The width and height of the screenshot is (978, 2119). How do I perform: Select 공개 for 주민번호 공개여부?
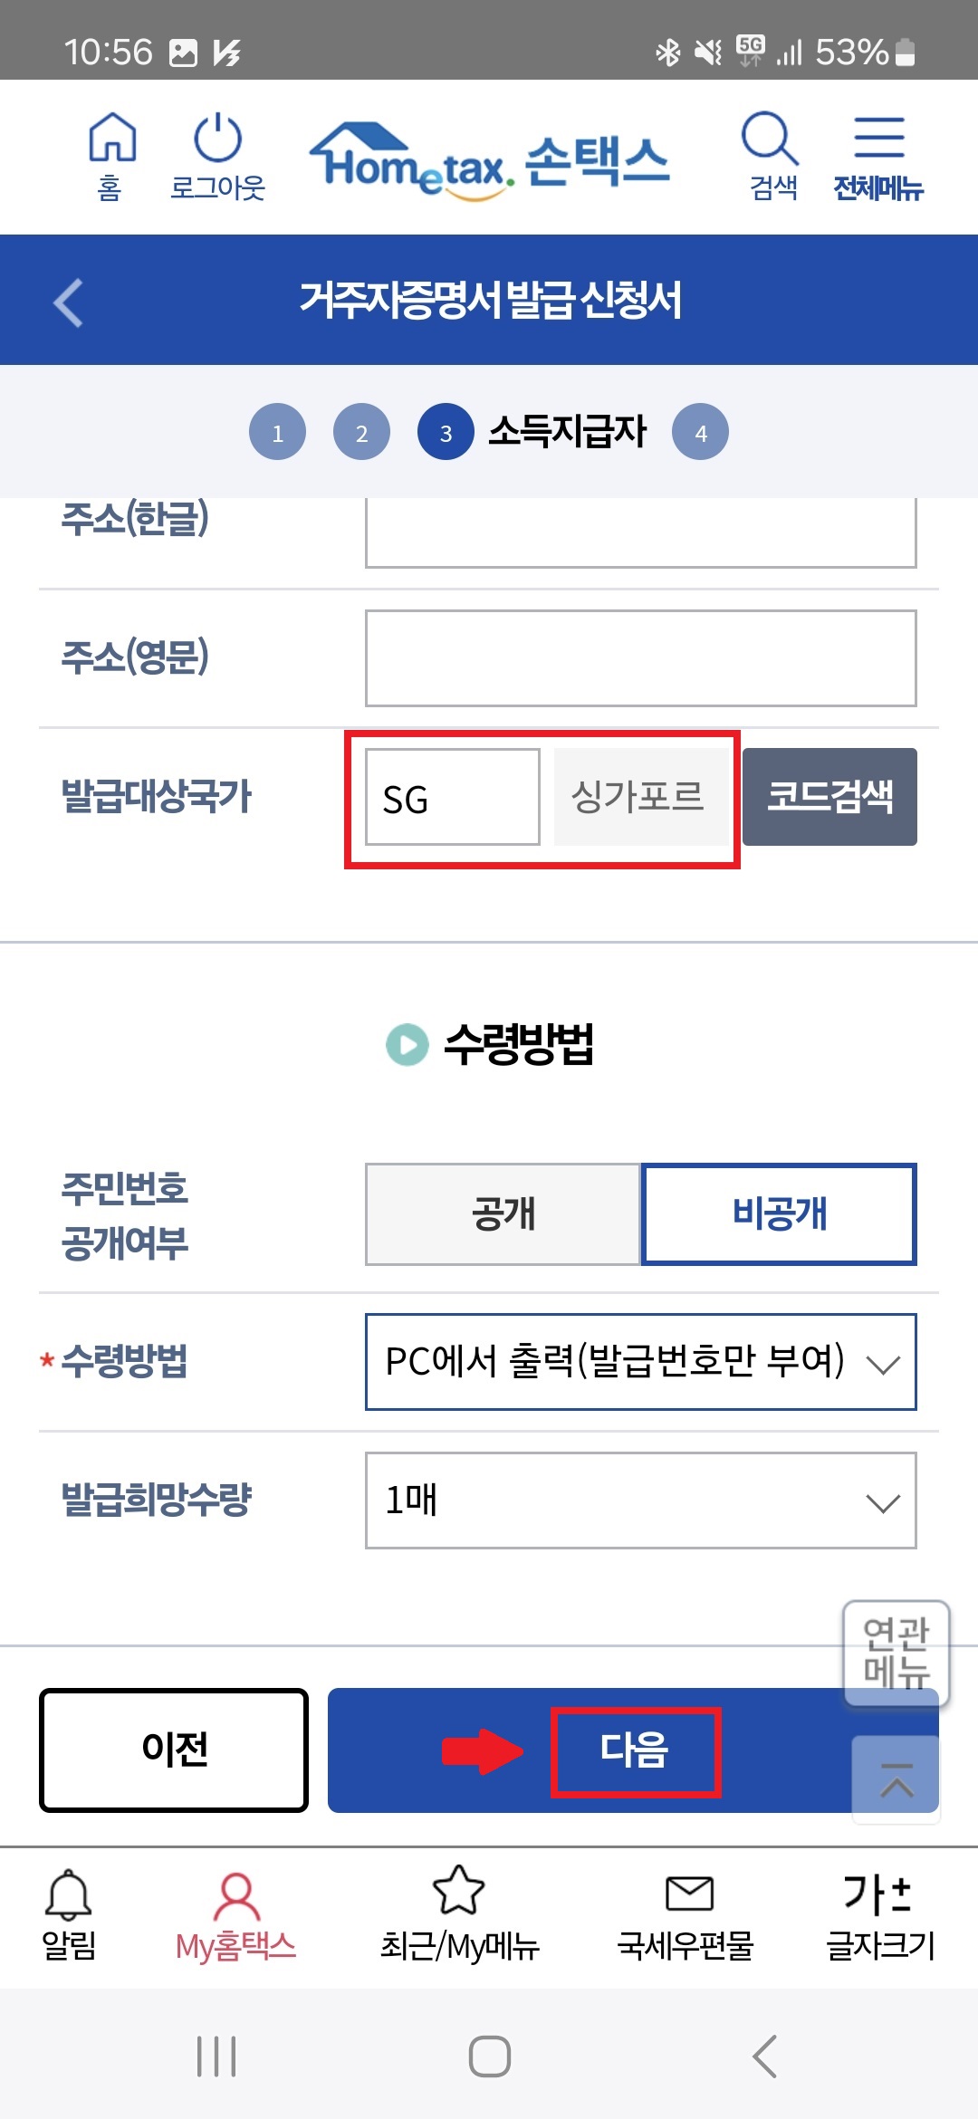503,1213
